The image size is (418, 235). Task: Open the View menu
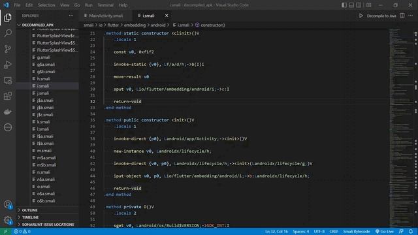coord(65,5)
